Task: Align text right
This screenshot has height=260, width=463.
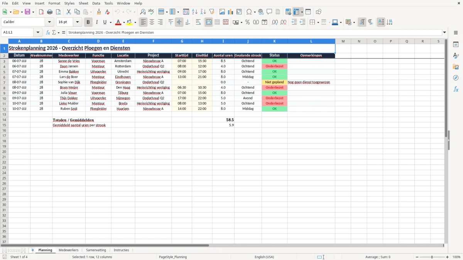Action: [x=161, y=22]
